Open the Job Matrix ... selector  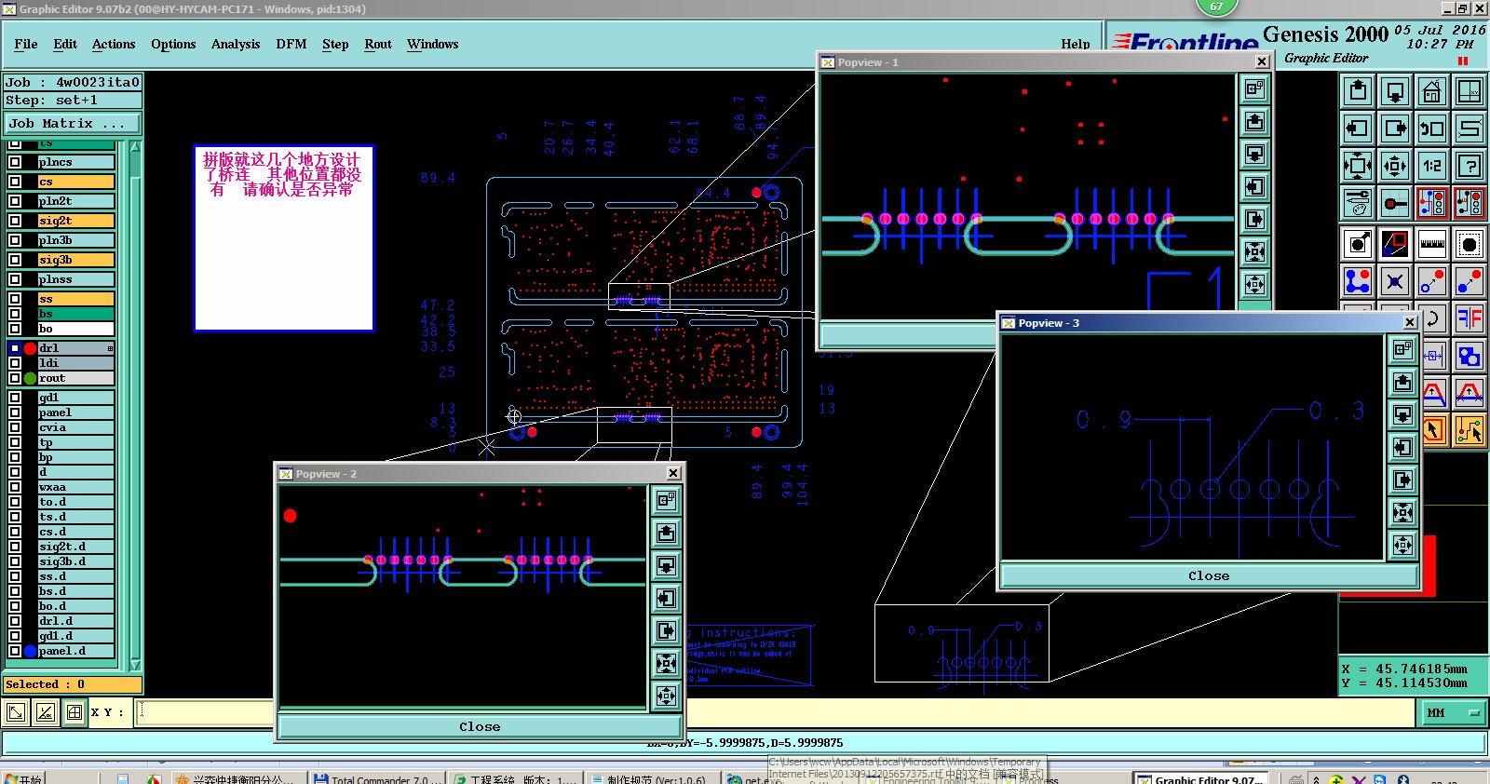[73, 123]
